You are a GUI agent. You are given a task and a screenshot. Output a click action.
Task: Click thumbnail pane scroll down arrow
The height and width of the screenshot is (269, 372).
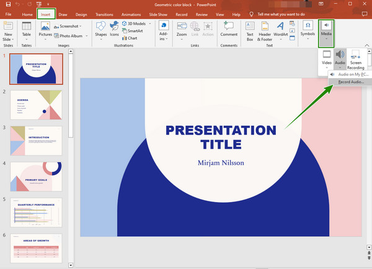tap(71, 265)
